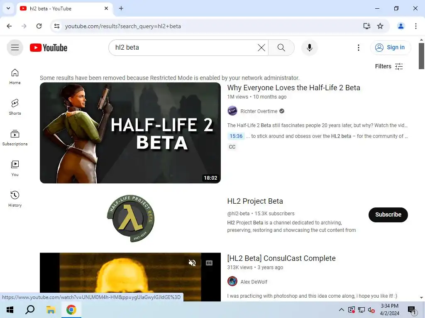The image size is (425, 318).
Task: Clear the search box with the X
Action: [x=261, y=48]
